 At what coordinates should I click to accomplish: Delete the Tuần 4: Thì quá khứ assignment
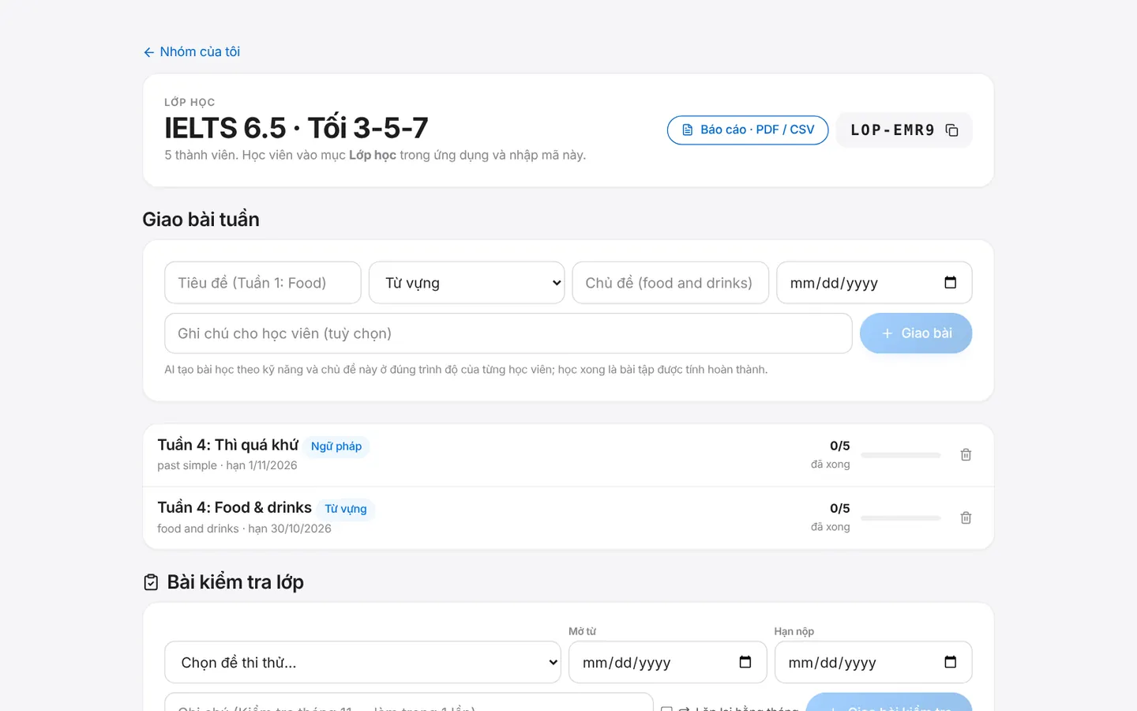click(966, 455)
